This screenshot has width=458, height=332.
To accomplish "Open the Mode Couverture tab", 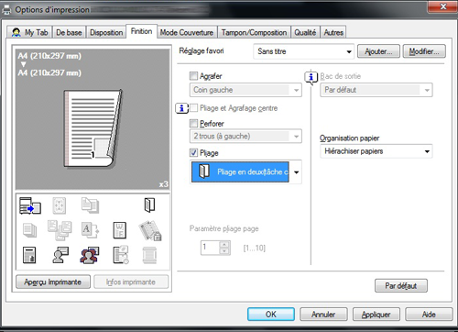I will tap(187, 32).
